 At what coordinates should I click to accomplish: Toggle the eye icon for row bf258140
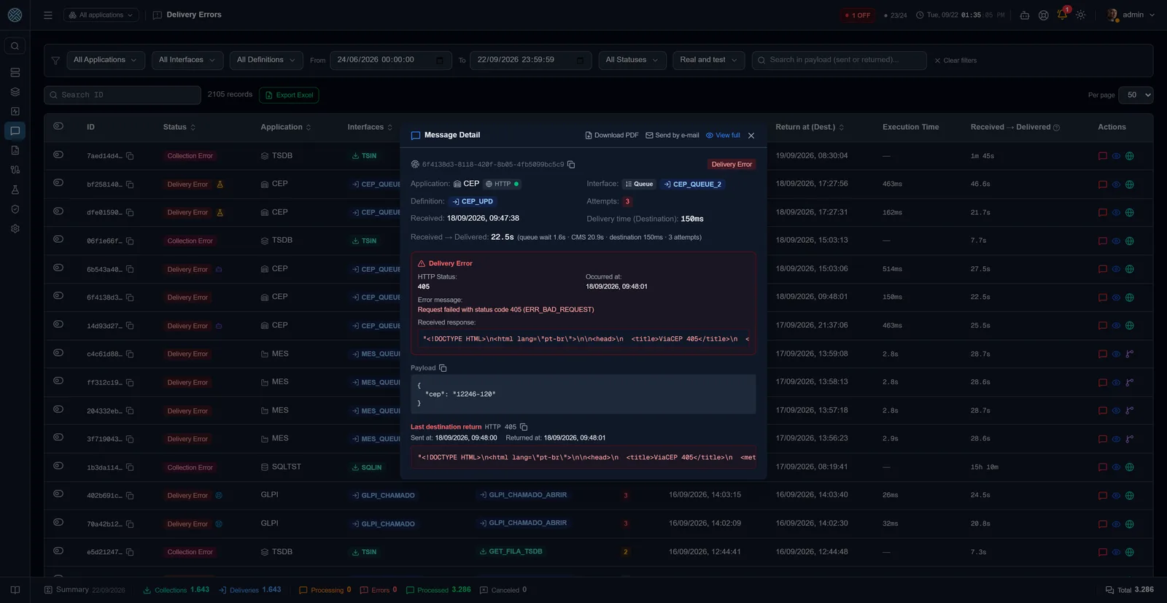click(58, 183)
